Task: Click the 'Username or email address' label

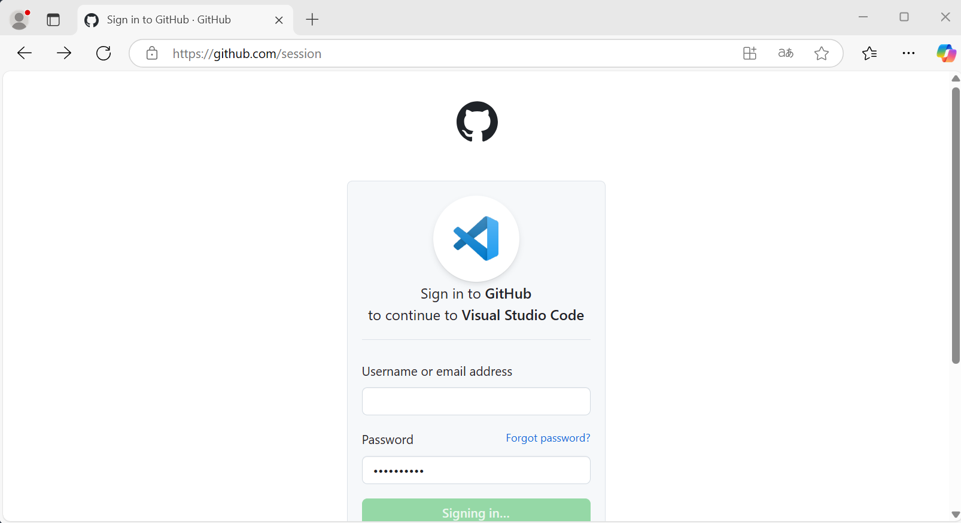Action: click(437, 372)
